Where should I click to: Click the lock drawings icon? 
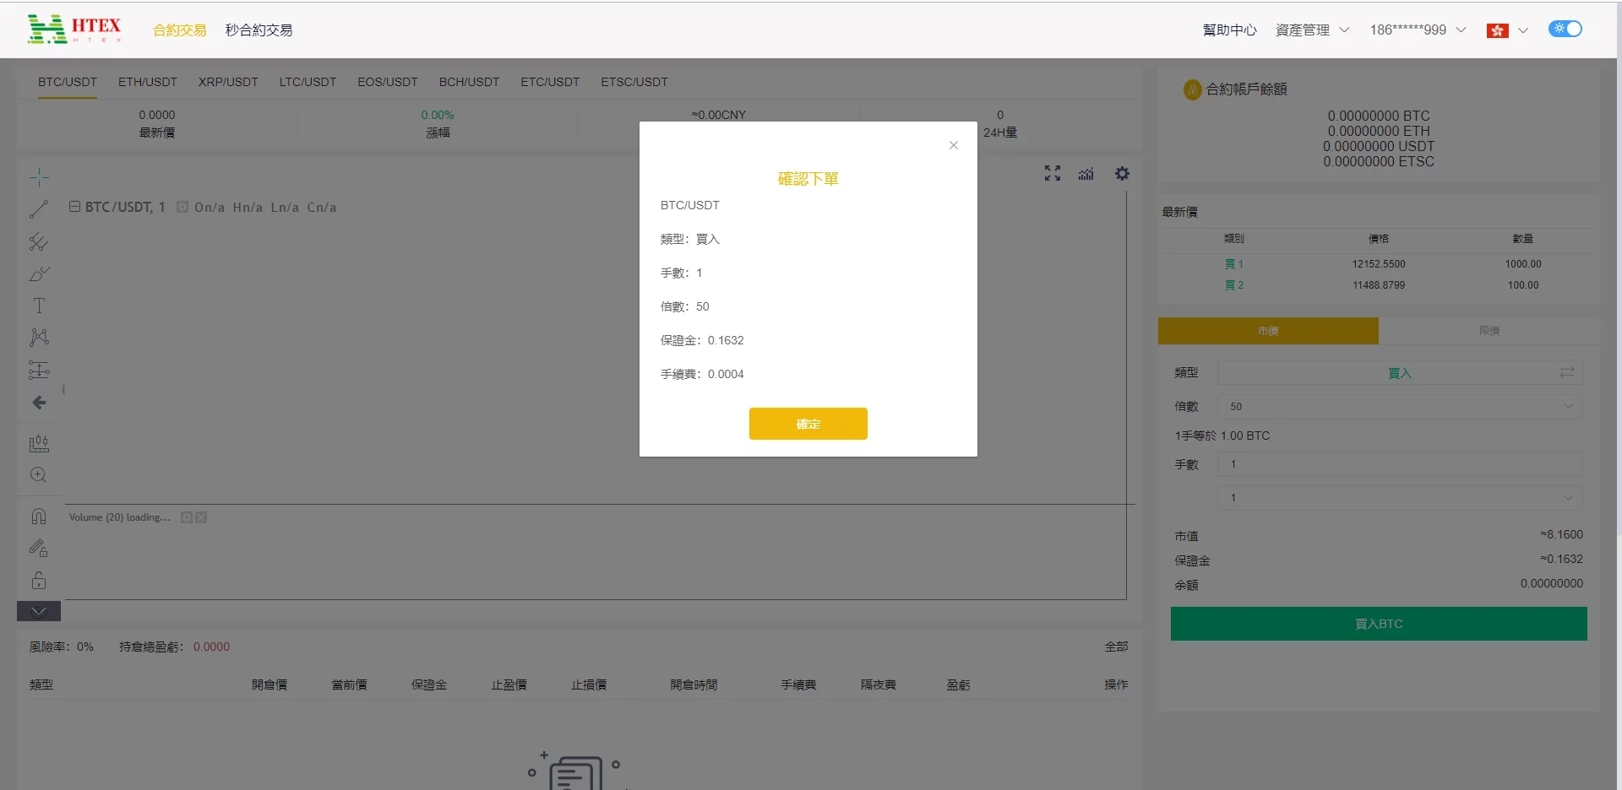[39, 581]
